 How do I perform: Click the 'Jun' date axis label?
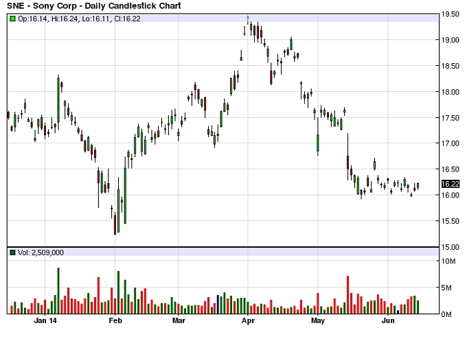(x=388, y=321)
